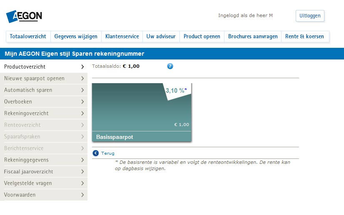Open Voorwaarden in the sidebar
Image resolution: width=344 pixels, height=215 pixels.
pos(44,195)
